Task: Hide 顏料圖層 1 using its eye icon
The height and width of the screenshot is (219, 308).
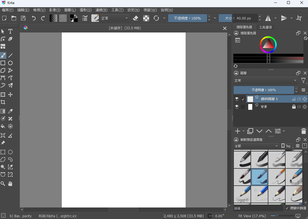Action: [x=237, y=99]
